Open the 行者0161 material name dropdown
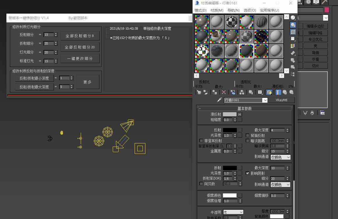The height and width of the screenshot is (219, 338). (x=265, y=100)
